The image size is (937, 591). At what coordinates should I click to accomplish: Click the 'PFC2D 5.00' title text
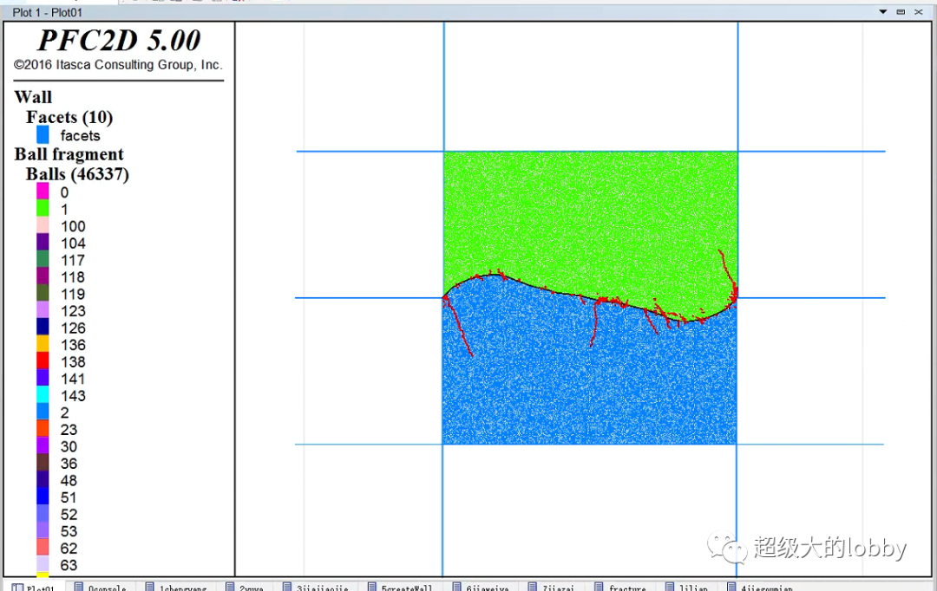tap(119, 41)
